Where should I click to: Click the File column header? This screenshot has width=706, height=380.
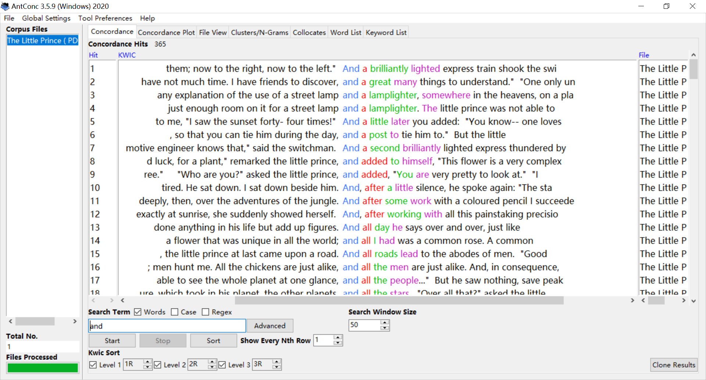pyautogui.click(x=644, y=55)
